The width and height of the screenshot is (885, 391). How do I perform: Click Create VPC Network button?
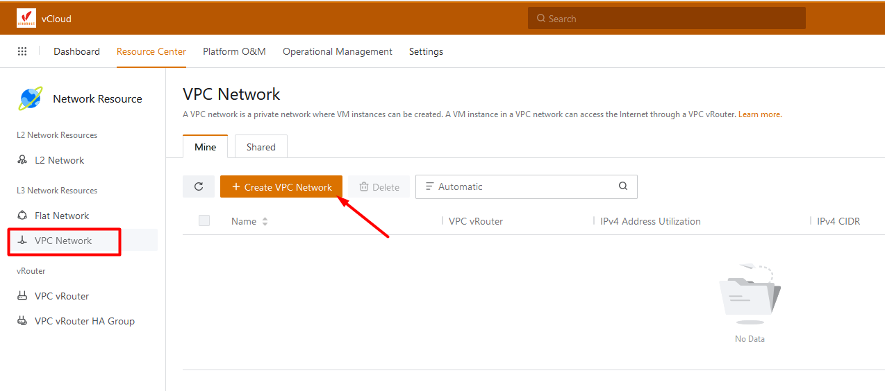pos(281,186)
